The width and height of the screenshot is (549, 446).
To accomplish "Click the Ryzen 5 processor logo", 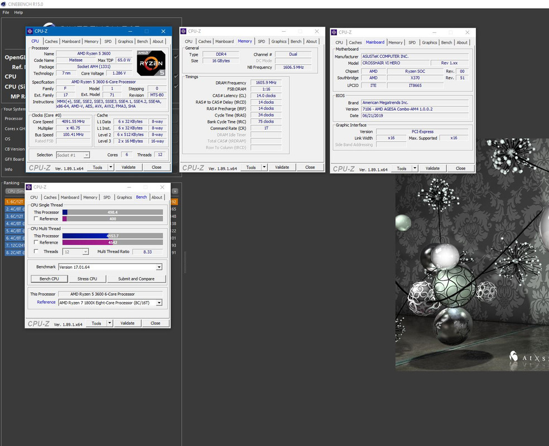I will 151,64.
